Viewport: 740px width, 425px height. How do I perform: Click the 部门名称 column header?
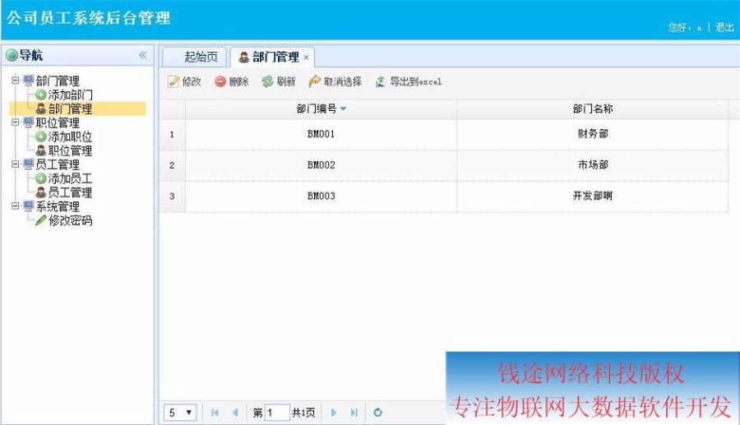593,109
